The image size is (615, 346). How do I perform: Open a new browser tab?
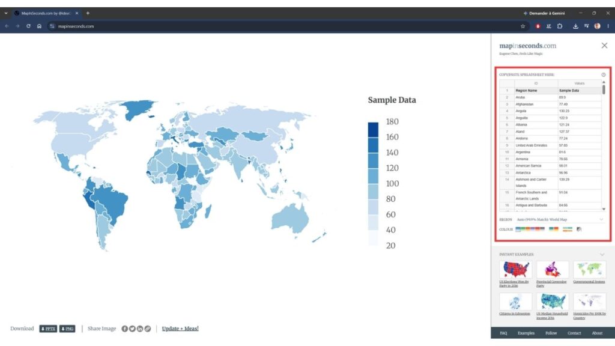[88, 13]
